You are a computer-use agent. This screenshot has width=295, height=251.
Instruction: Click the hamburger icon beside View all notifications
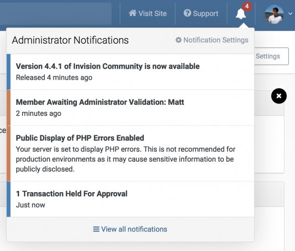pos(96,229)
